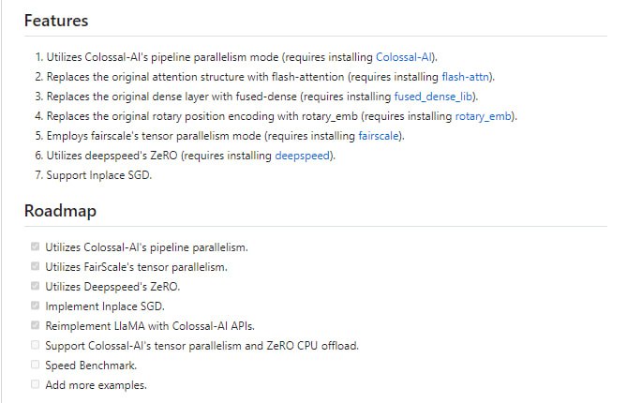Check the Speed Benchmark checkbox
This screenshot has height=403, width=627.
35,366
